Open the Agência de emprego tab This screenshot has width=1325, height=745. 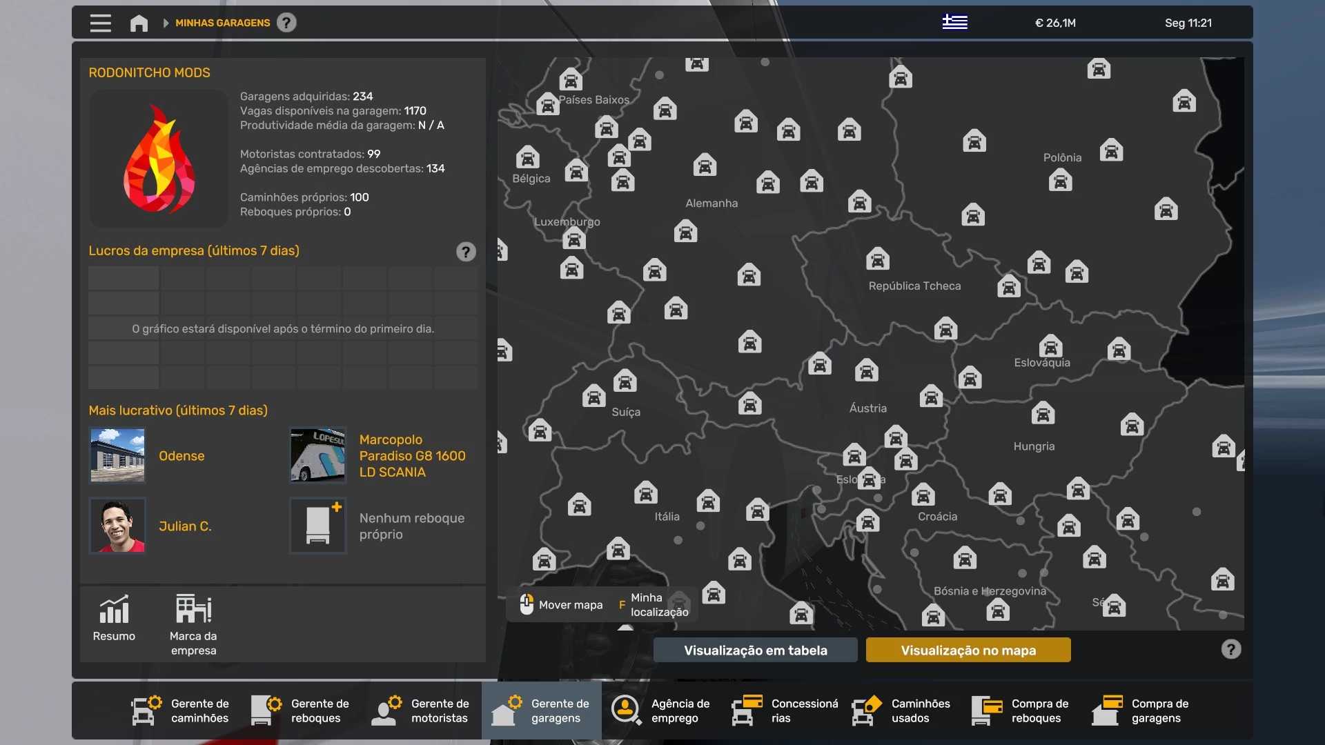coord(661,711)
